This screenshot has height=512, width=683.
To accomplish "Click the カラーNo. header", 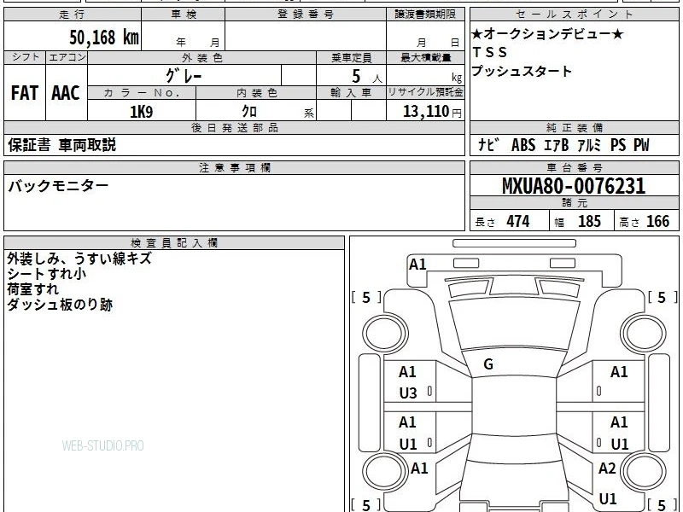I will click(x=142, y=93).
